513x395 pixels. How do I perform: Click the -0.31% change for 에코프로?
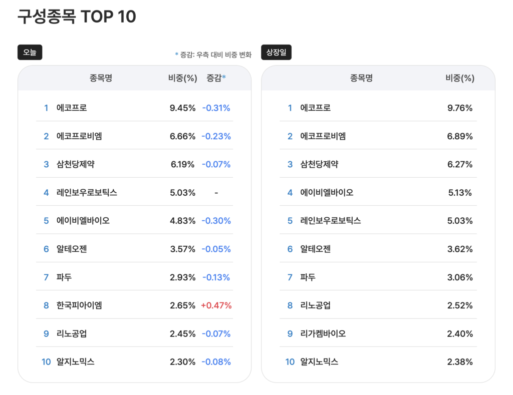click(216, 108)
